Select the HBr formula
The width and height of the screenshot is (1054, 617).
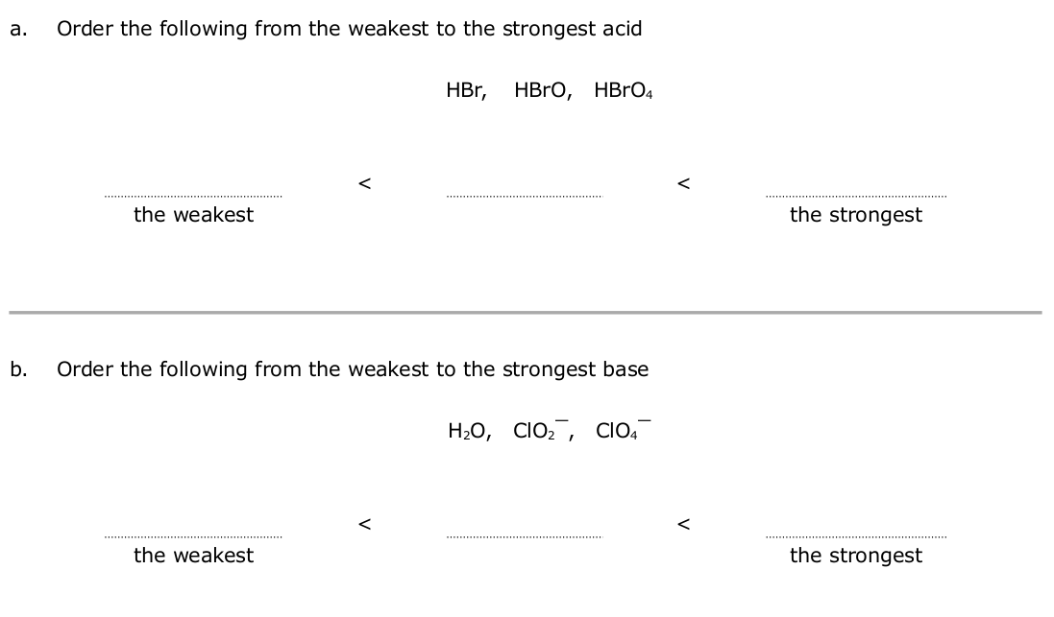click(466, 91)
